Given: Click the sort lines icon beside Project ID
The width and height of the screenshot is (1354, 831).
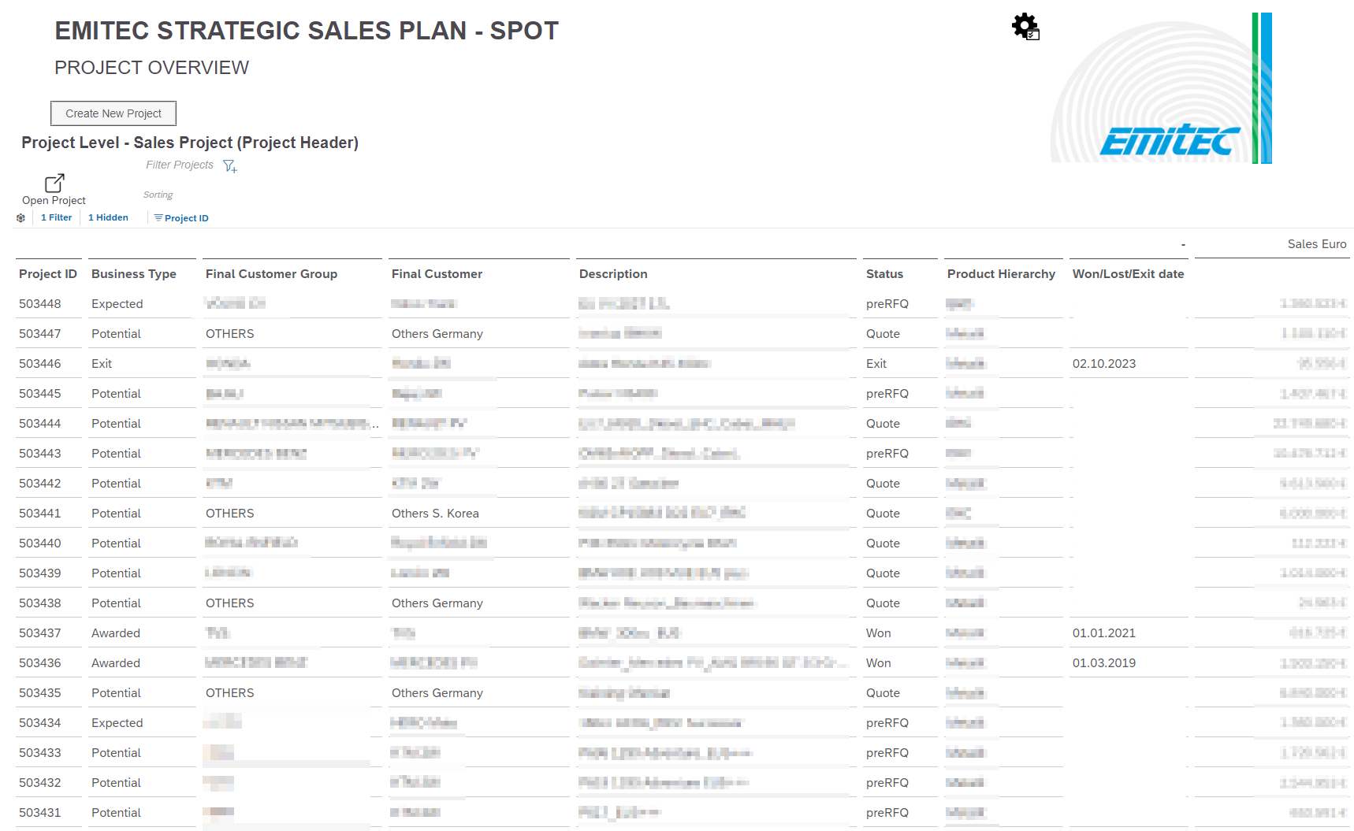Looking at the screenshot, I should click(x=158, y=218).
